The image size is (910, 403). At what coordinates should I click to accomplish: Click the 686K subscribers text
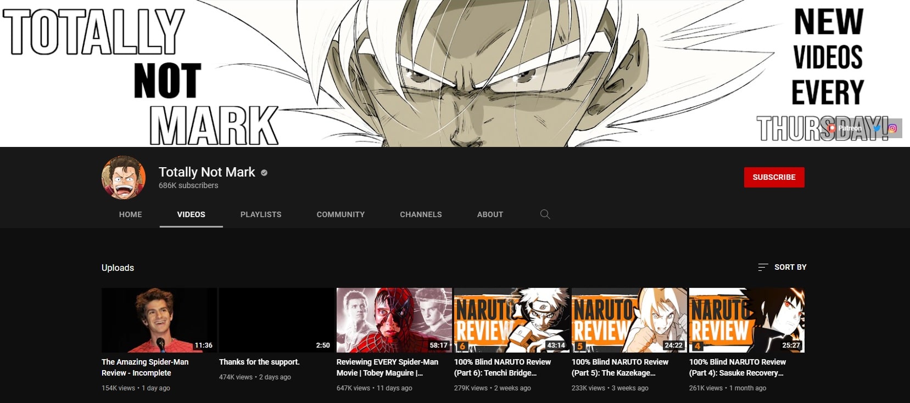(x=188, y=185)
